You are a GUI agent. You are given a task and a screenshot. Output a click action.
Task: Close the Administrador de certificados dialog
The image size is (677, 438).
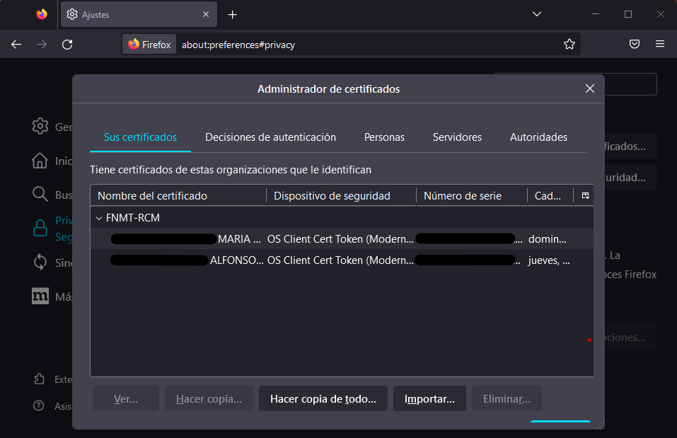pyautogui.click(x=590, y=89)
